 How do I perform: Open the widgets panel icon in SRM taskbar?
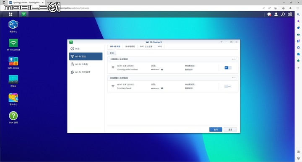coord(290,14)
